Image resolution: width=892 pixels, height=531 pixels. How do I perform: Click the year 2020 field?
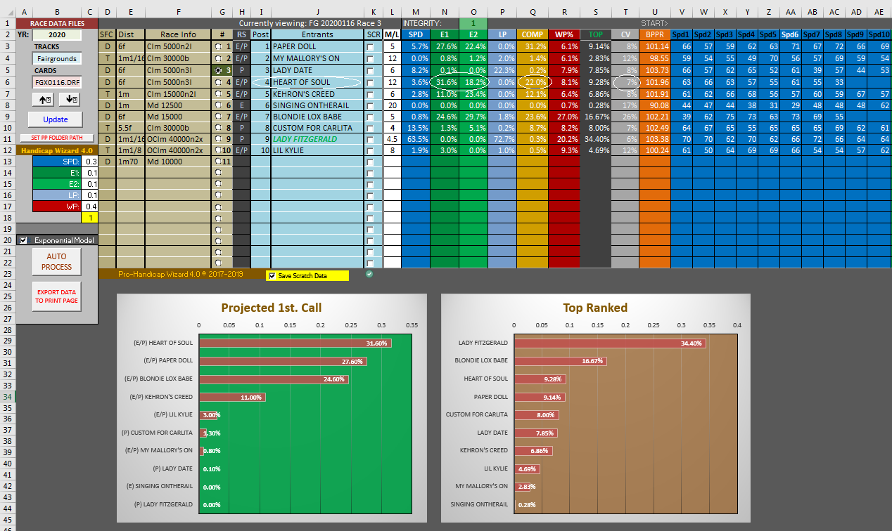[56, 35]
